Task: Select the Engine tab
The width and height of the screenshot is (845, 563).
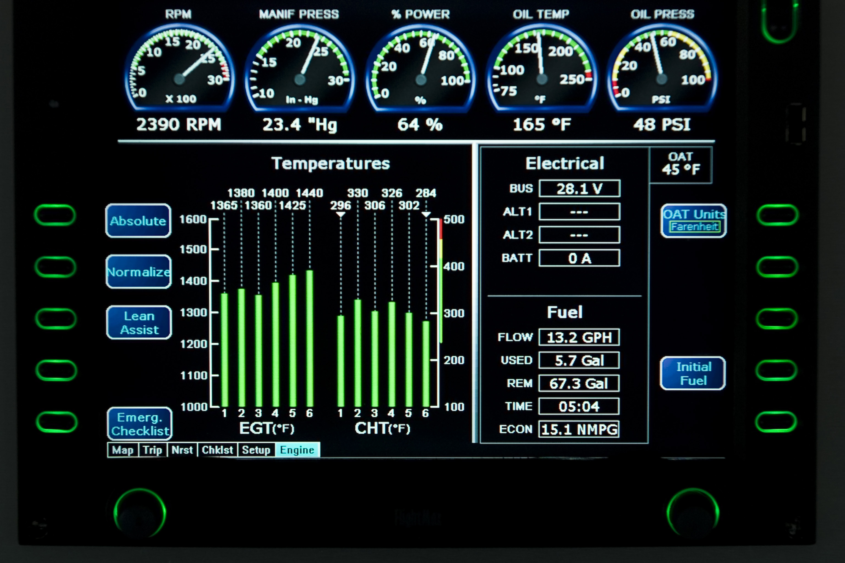Action: click(297, 449)
